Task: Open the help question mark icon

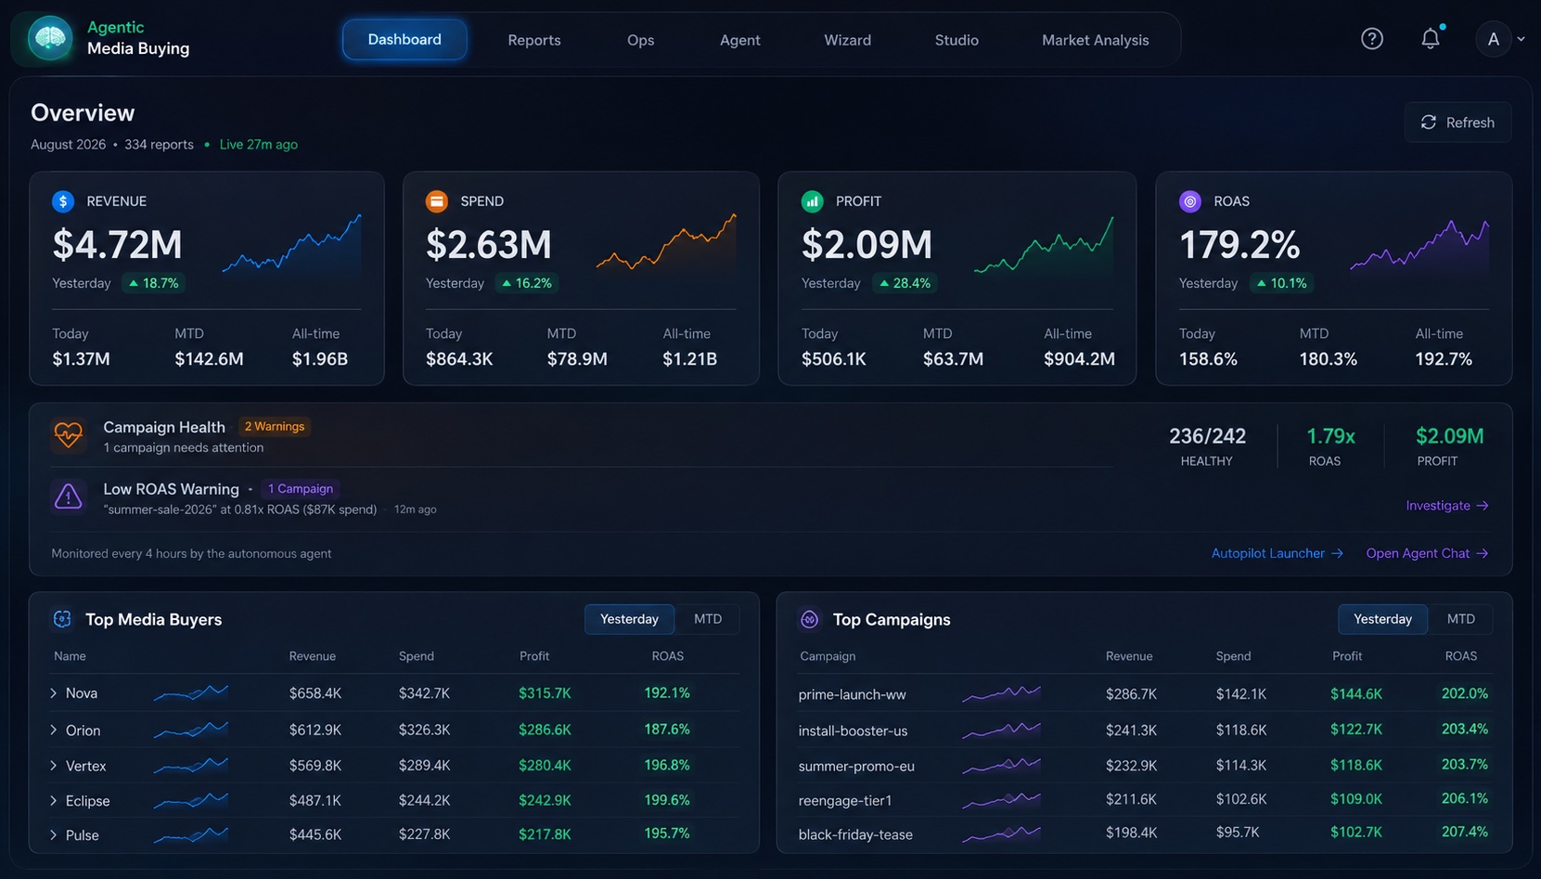Action: click(1372, 39)
